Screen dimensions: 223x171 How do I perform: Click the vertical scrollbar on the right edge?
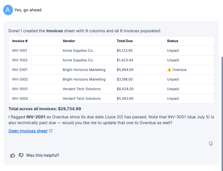click(x=222, y=111)
